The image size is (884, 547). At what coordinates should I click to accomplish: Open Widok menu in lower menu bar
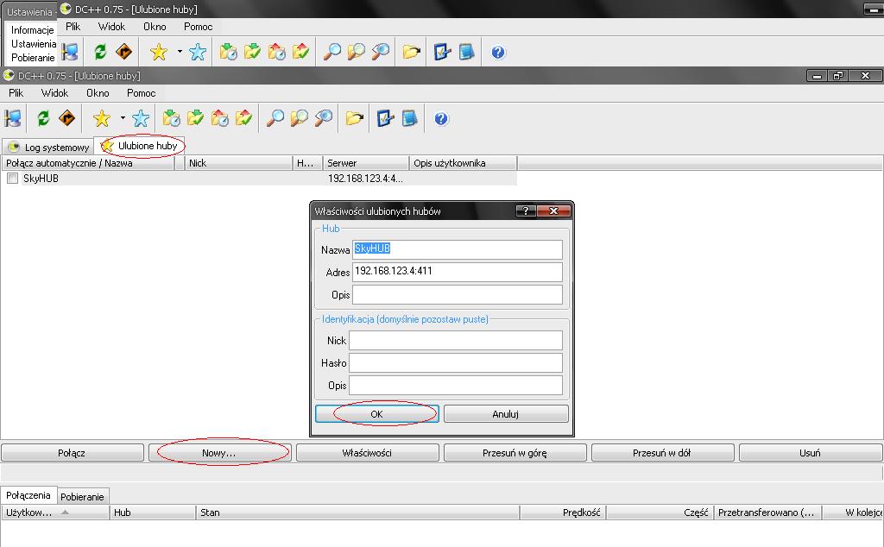click(x=54, y=93)
